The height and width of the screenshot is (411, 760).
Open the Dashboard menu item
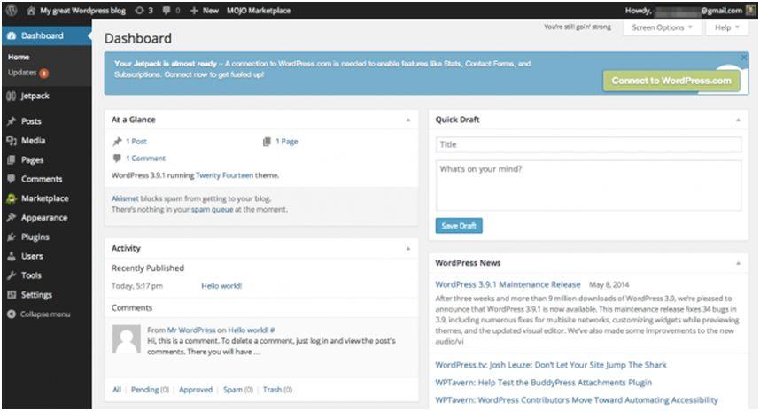click(47, 35)
